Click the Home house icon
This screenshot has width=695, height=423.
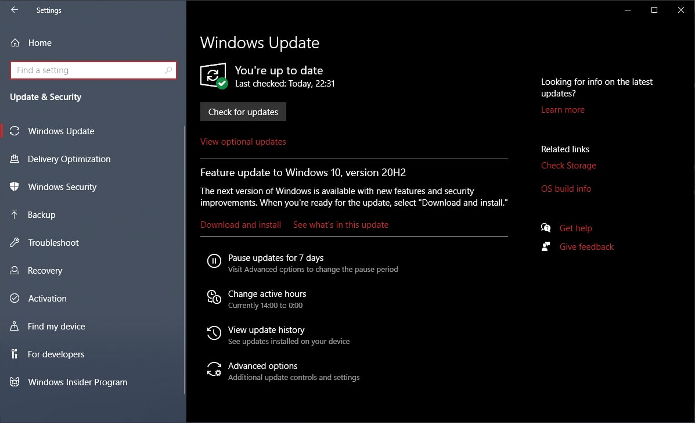coord(15,43)
